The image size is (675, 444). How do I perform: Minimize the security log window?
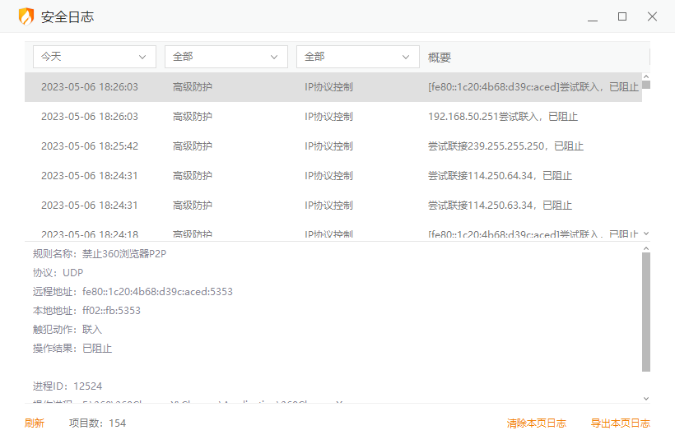(592, 16)
